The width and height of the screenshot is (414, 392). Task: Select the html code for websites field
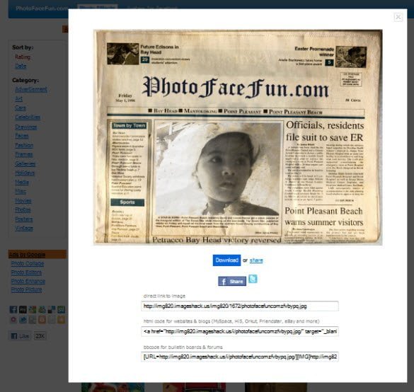pyautogui.click(x=240, y=332)
